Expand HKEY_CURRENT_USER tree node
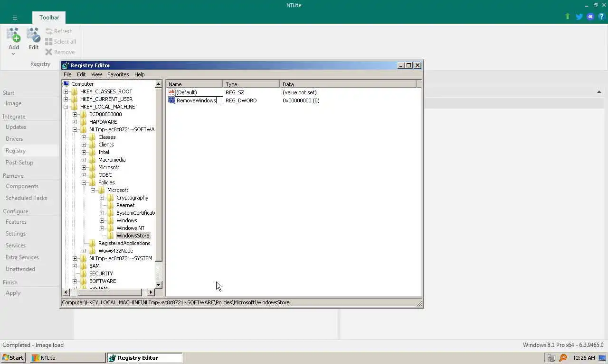This screenshot has width=608, height=364. click(66, 99)
